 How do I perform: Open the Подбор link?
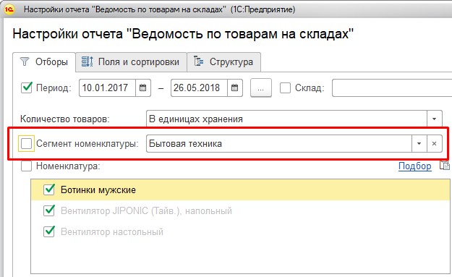point(415,166)
